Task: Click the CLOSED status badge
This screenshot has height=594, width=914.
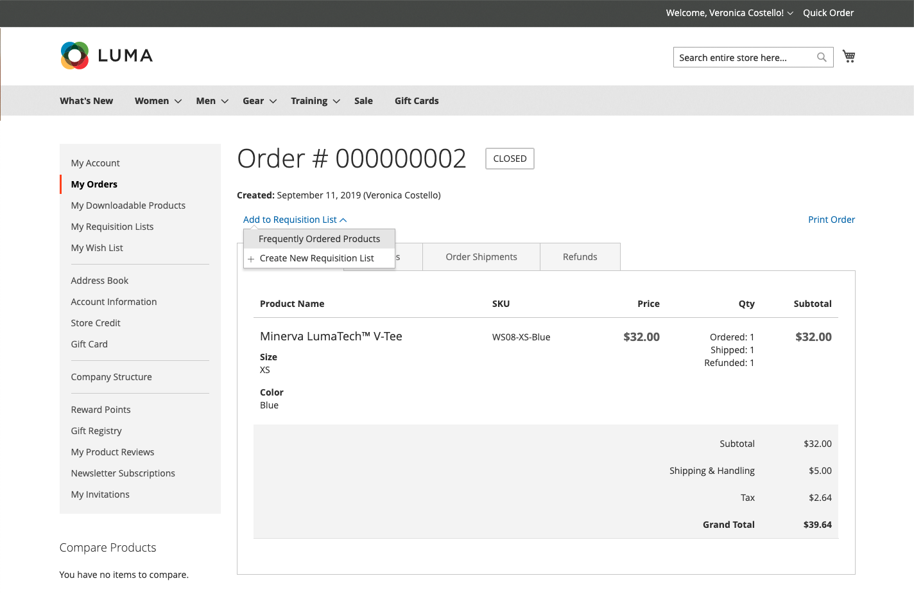Action: pos(510,159)
